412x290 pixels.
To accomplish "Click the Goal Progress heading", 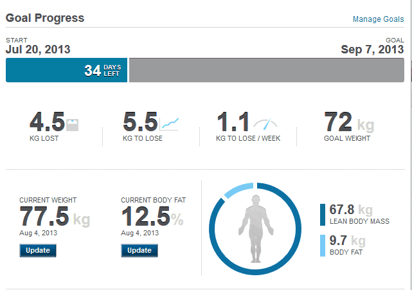I will (45, 18).
